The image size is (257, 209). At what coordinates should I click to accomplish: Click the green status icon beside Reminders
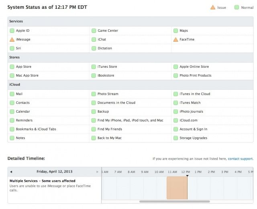click(12, 120)
